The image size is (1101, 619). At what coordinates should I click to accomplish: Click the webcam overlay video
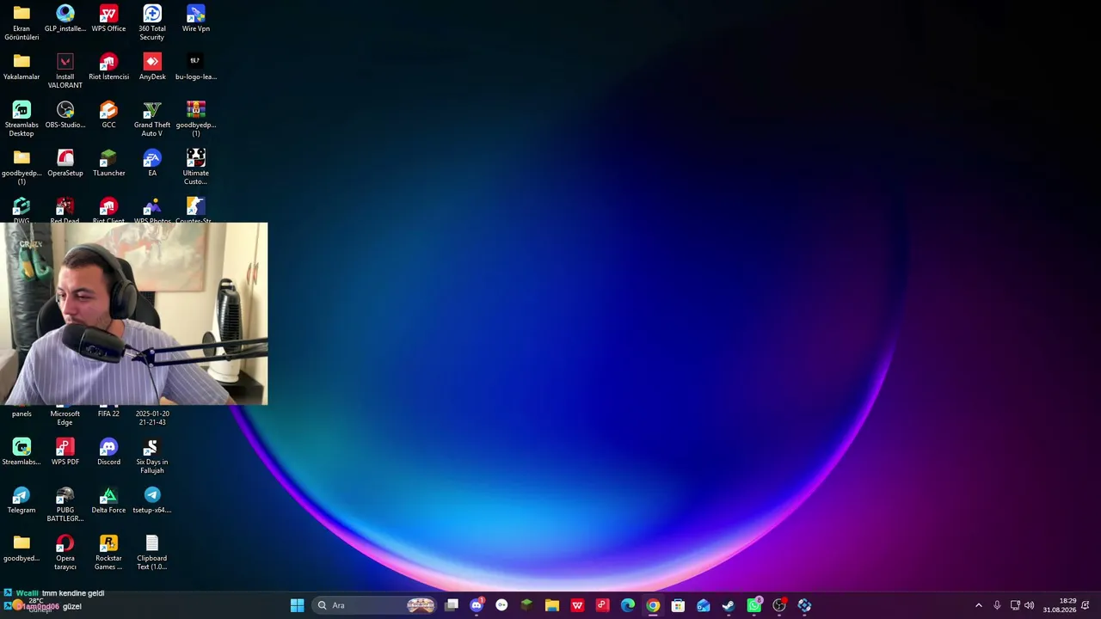[134, 314]
